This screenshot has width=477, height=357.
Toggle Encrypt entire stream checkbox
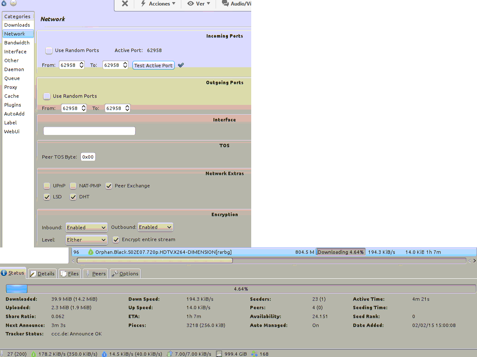tap(116, 240)
